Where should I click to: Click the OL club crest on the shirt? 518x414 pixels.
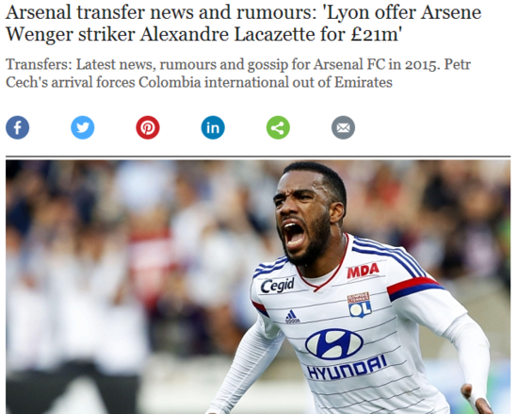[x=360, y=305]
